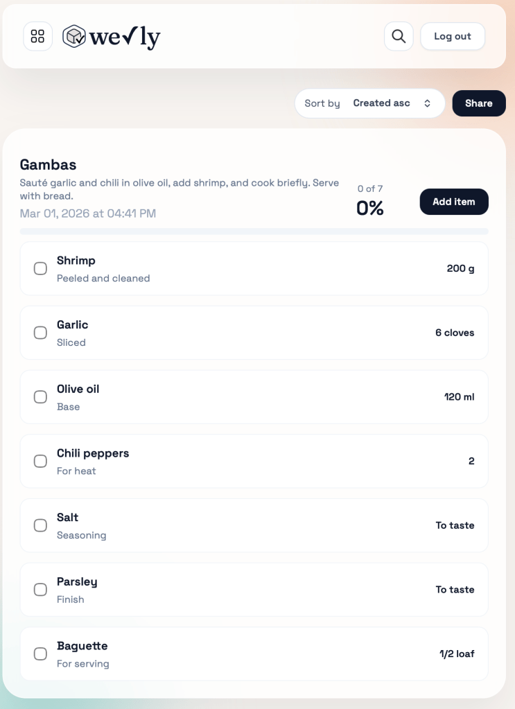This screenshot has width=515, height=709.
Task: Click the list progress bar
Action: [x=254, y=231]
